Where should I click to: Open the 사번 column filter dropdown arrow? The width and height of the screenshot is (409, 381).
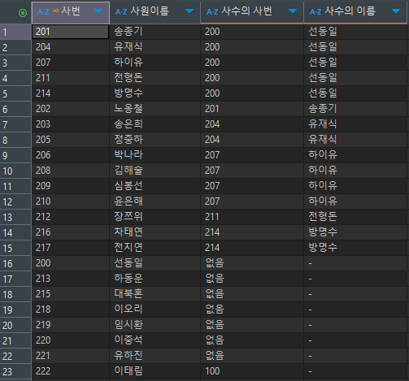point(98,11)
